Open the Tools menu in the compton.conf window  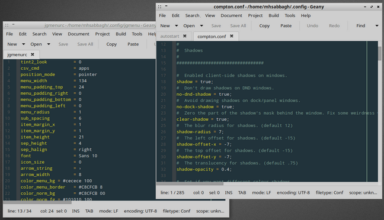(x=290, y=15)
